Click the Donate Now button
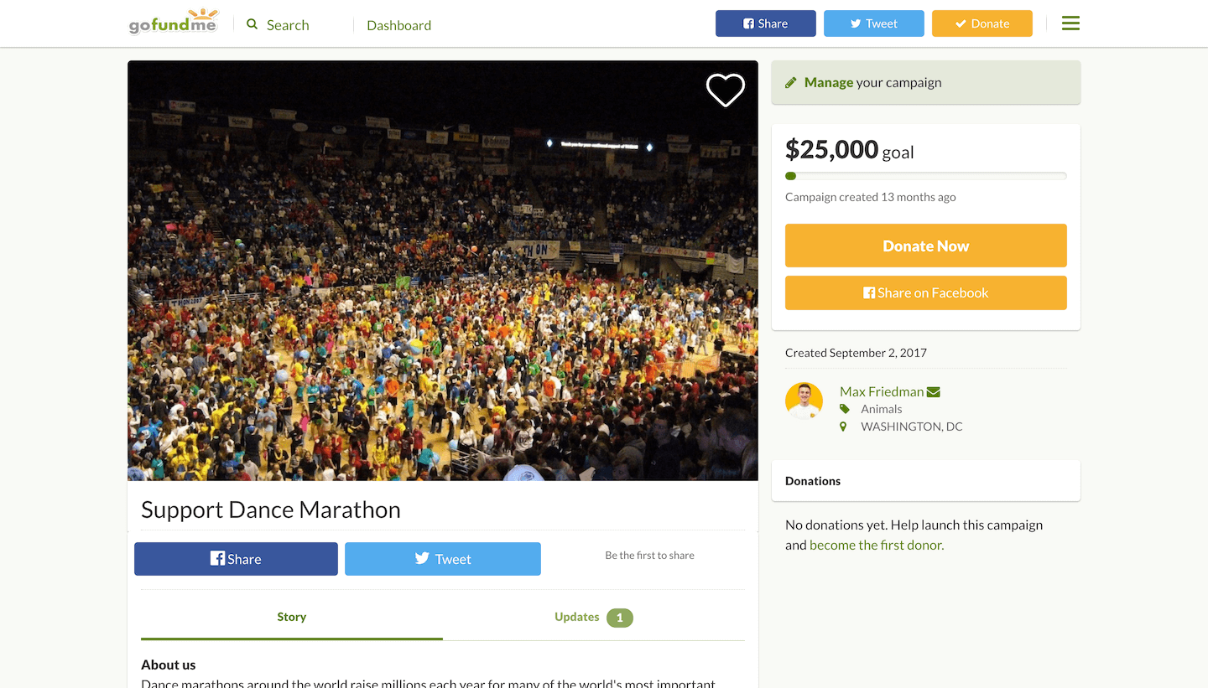Image resolution: width=1208 pixels, height=688 pixels. coord(925,246)
